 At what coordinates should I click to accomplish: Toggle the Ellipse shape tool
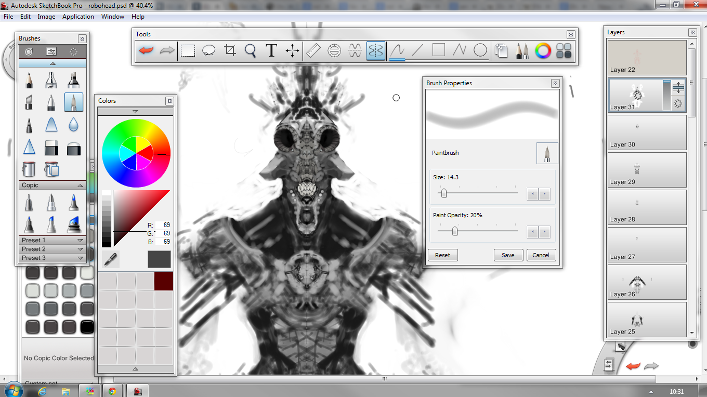pyautogui.click(x=480, y=50)
